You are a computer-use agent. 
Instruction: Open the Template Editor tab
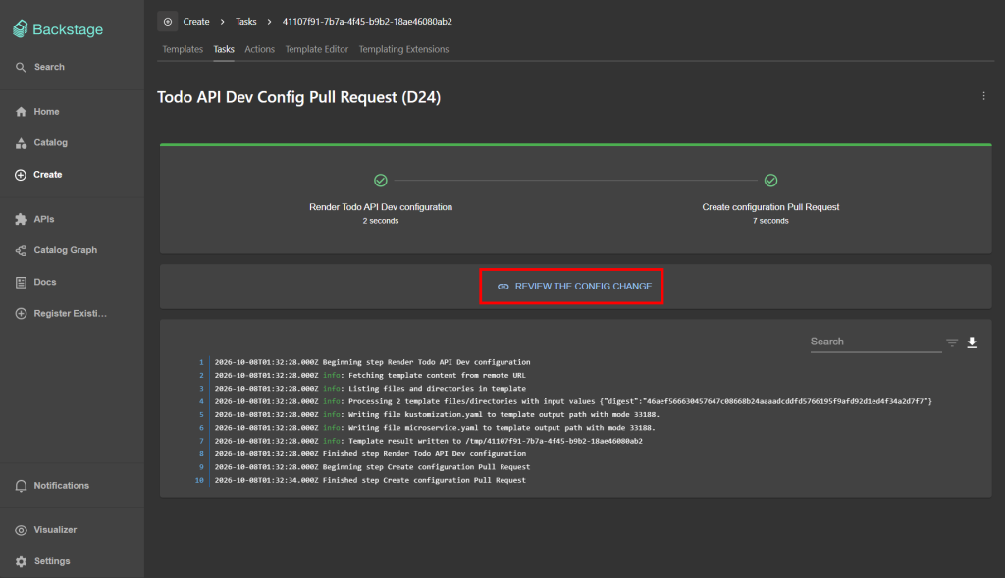coord(317,49)
